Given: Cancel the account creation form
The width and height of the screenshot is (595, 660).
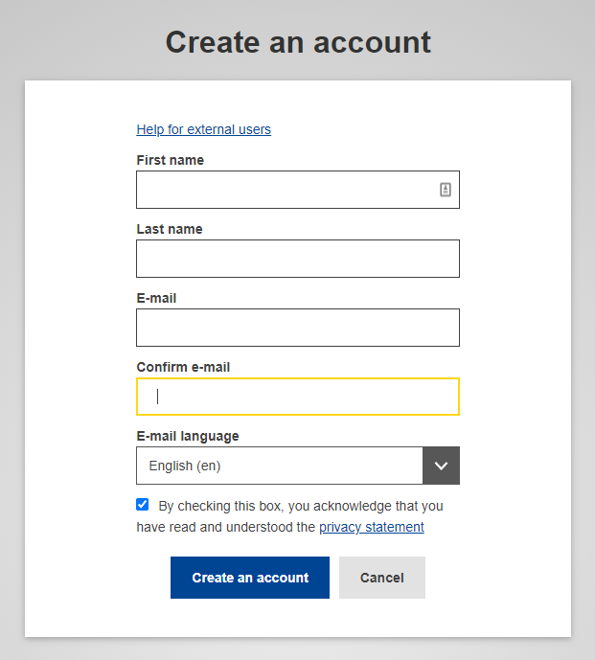Looking at the screenshot, I should pos(382,578).
